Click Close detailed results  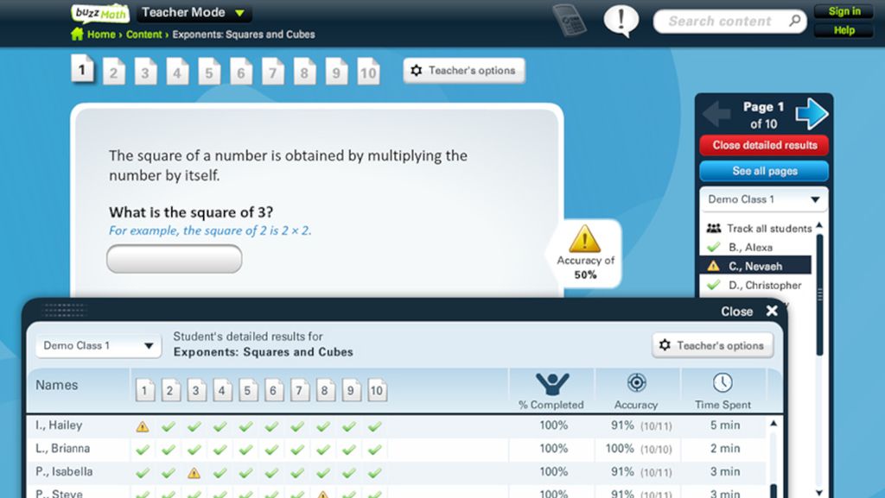click(x=764, y=145)
